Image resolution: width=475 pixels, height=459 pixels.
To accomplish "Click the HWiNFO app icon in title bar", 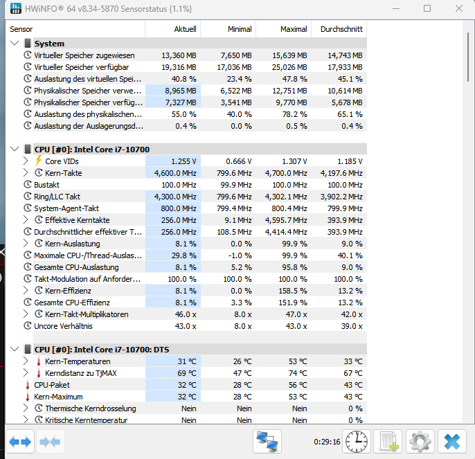I will tap(15, 8).
